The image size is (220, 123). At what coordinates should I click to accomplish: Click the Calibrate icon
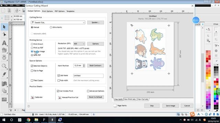(32, 97)
